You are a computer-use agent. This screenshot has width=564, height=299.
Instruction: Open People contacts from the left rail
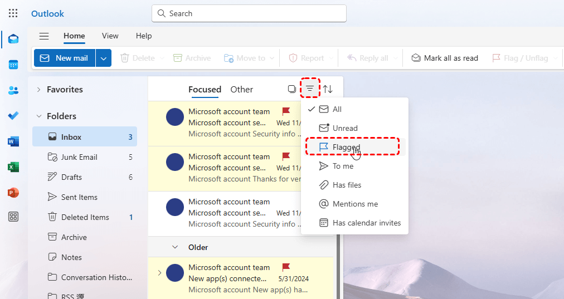[13, 90]
